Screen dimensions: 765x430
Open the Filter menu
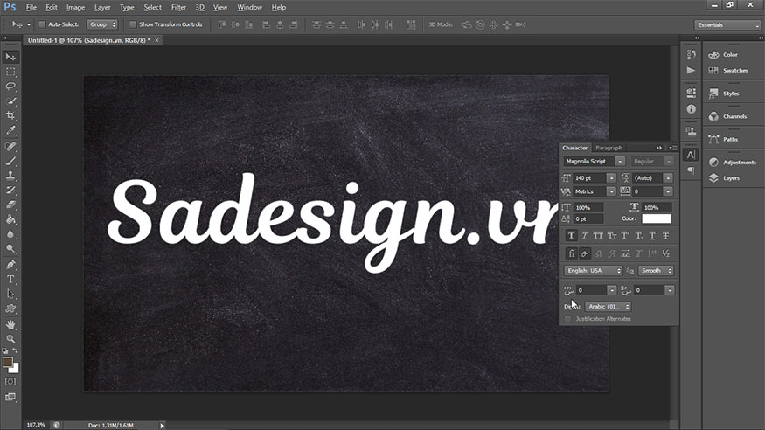coord(178,7)
